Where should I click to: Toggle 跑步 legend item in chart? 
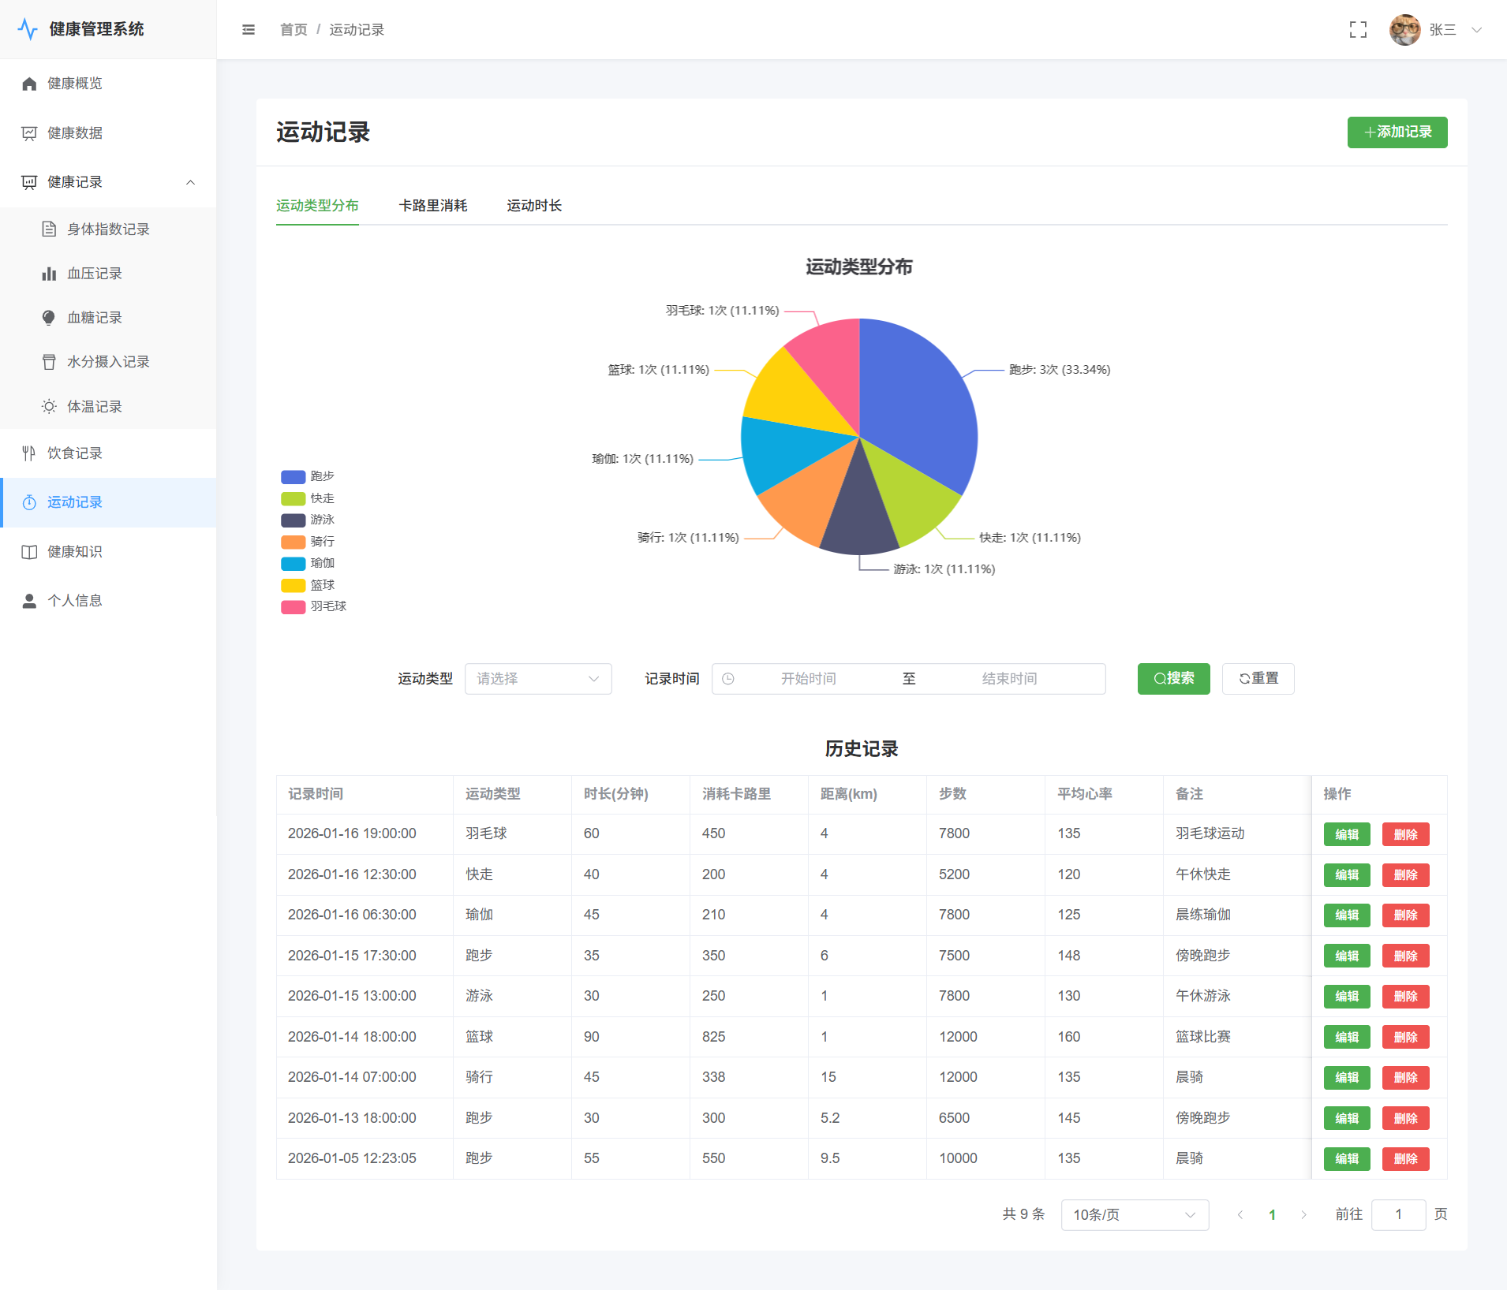(x=309, y=477)
